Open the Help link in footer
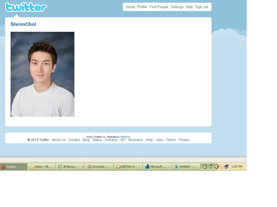This screenshot has height=207, width=277. click(x=149, y=140)
